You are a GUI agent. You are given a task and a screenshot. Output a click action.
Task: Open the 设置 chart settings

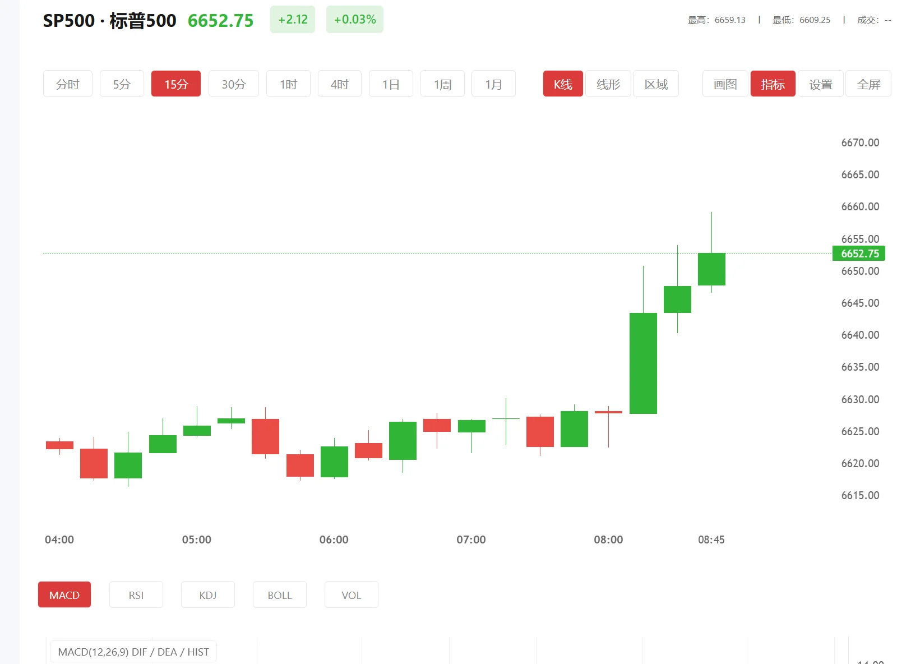pyautogui.click(x=820, y=83)
